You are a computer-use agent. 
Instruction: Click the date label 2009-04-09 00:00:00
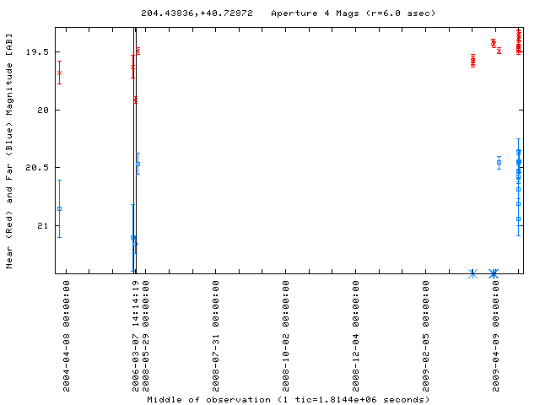click(496, 336)
